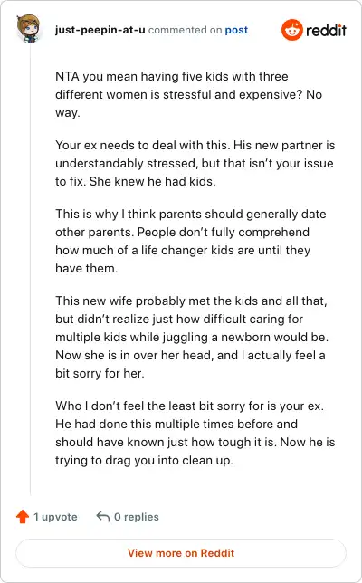Click the Reddit Snoo logo icon
This screenshot has width=362, height=583.
tap(291, 30)
